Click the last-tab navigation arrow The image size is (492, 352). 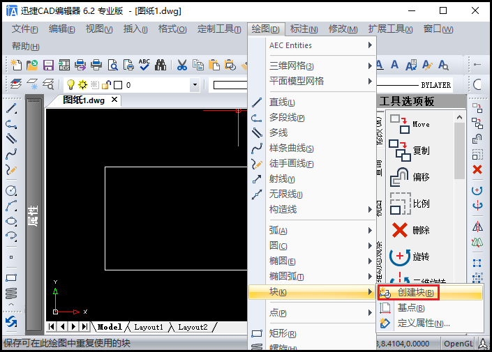[84, 327]
